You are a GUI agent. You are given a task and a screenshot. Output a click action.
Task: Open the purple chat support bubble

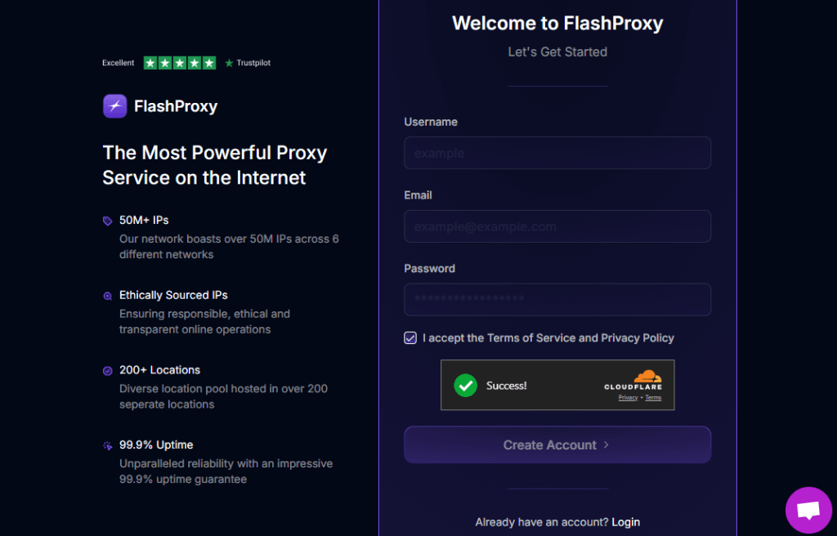(808, 510)
